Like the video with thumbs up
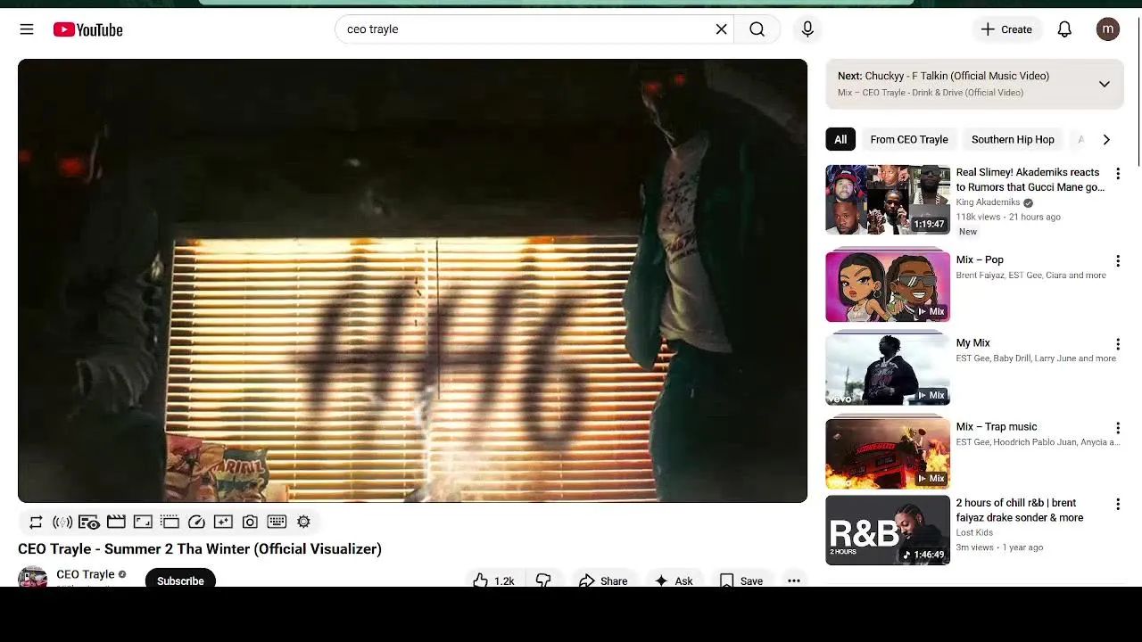 pos(493,580)
